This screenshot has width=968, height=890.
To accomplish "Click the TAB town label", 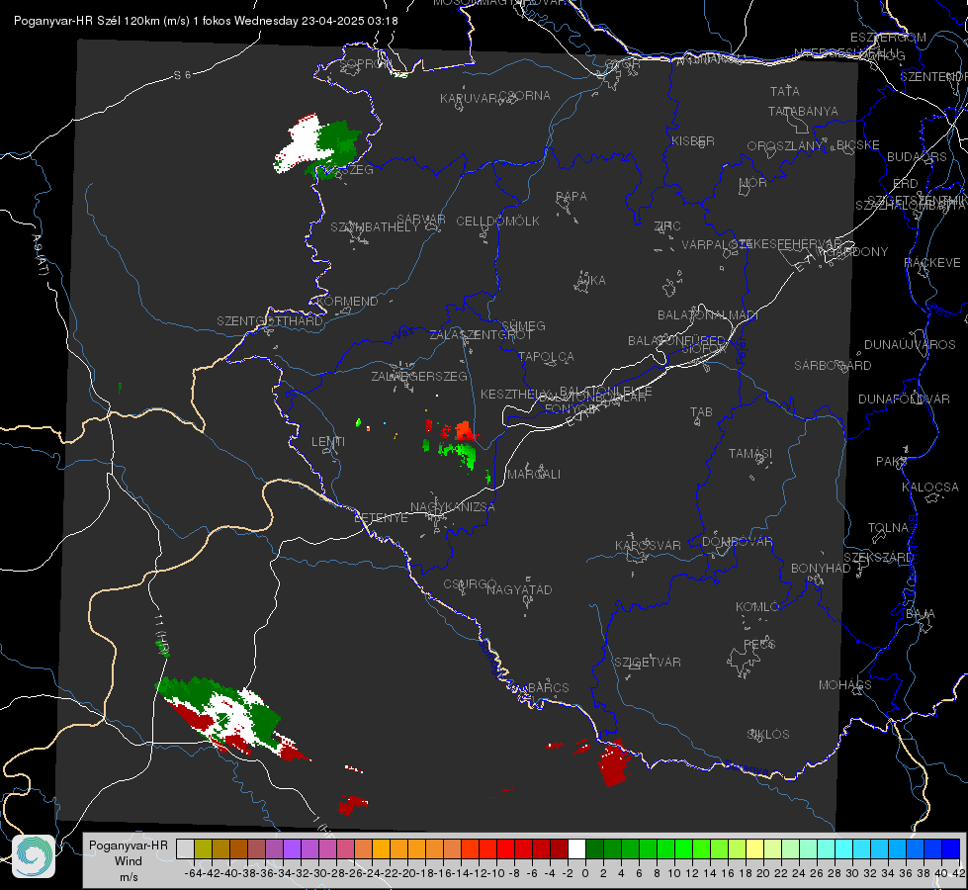I will click(701, 412).
